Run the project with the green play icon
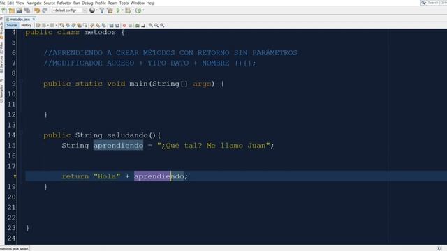 [x=118, y=10]
